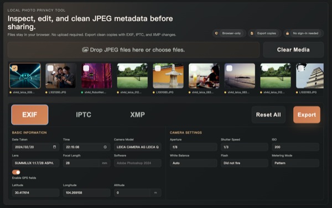Viewport: 332px width, 208px height.
Task: Click the Drop JPEG files here zone
Action: [133, 50]
